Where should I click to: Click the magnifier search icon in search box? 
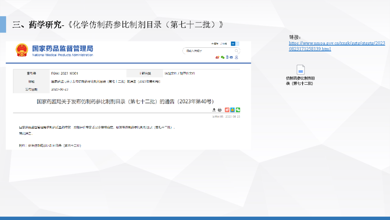coord(237,51)
